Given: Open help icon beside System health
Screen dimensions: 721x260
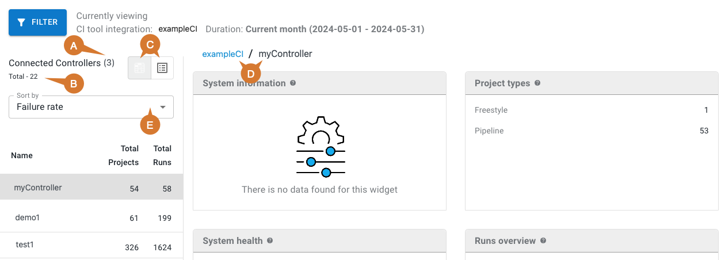Looking at the screenshot, I should (x=270, y=240).
